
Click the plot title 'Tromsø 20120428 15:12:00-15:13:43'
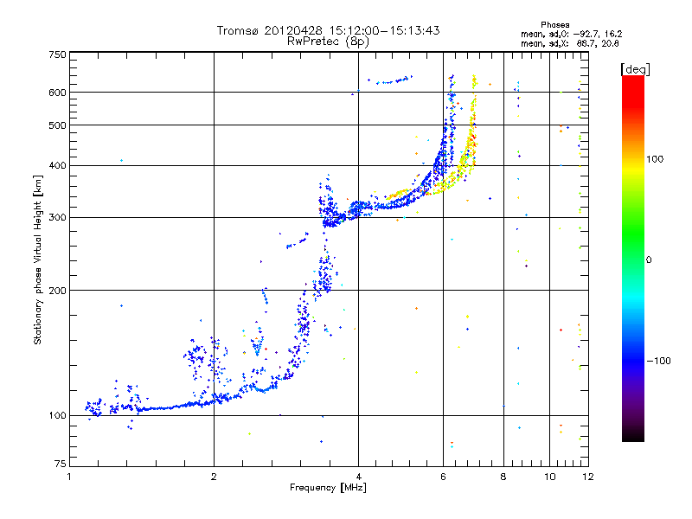coord(328,30)
